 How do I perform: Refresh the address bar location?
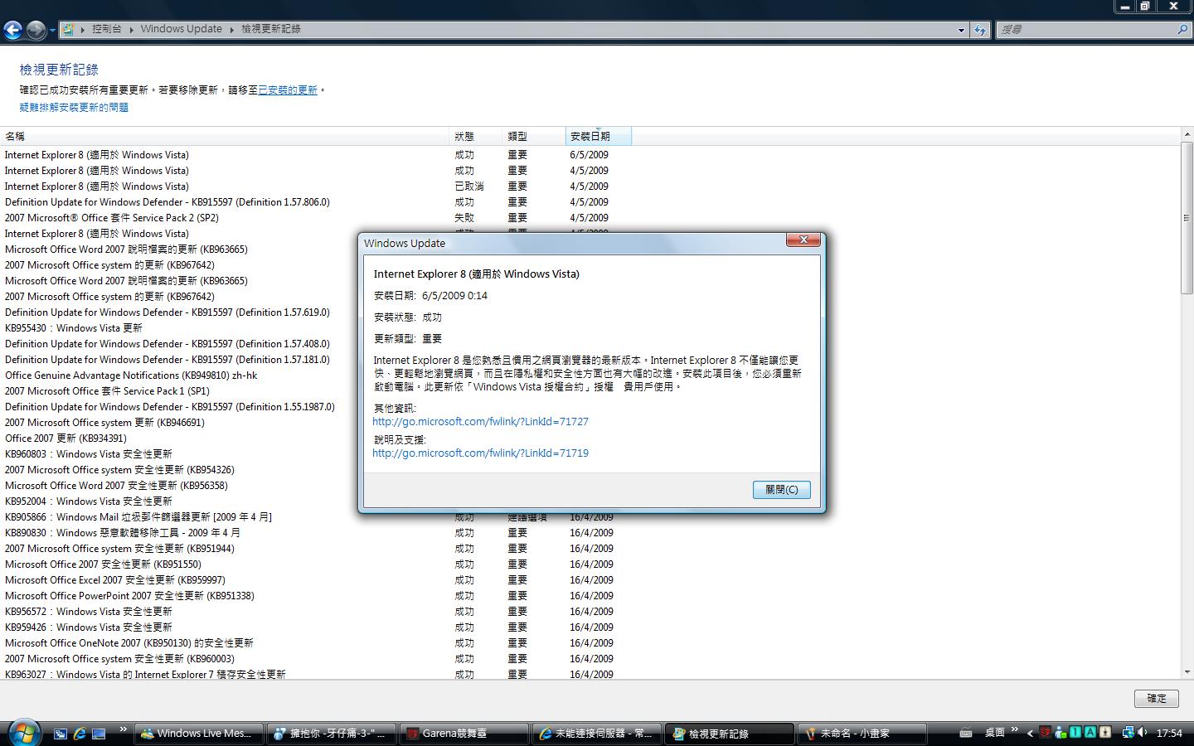coord(980,30)
